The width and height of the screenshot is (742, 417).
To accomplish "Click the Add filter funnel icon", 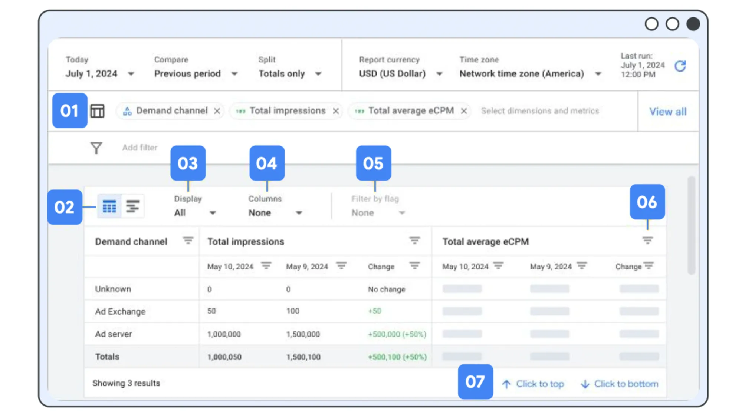I will 96,148.
